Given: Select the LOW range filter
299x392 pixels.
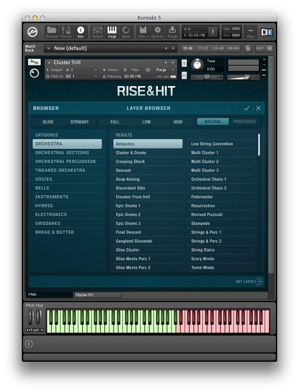Looking at the screenshot, I should click(146, 122).
